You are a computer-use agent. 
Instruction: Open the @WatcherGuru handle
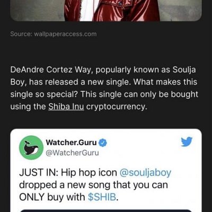click(x=72, y=153)
